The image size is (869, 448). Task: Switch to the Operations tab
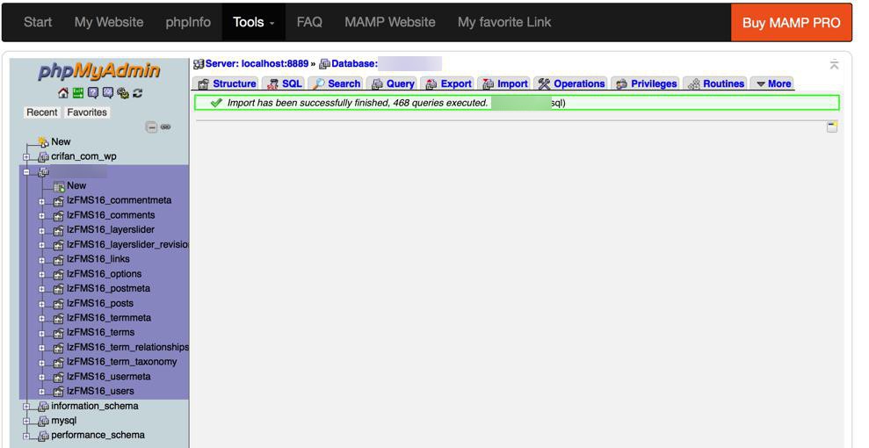571,83
